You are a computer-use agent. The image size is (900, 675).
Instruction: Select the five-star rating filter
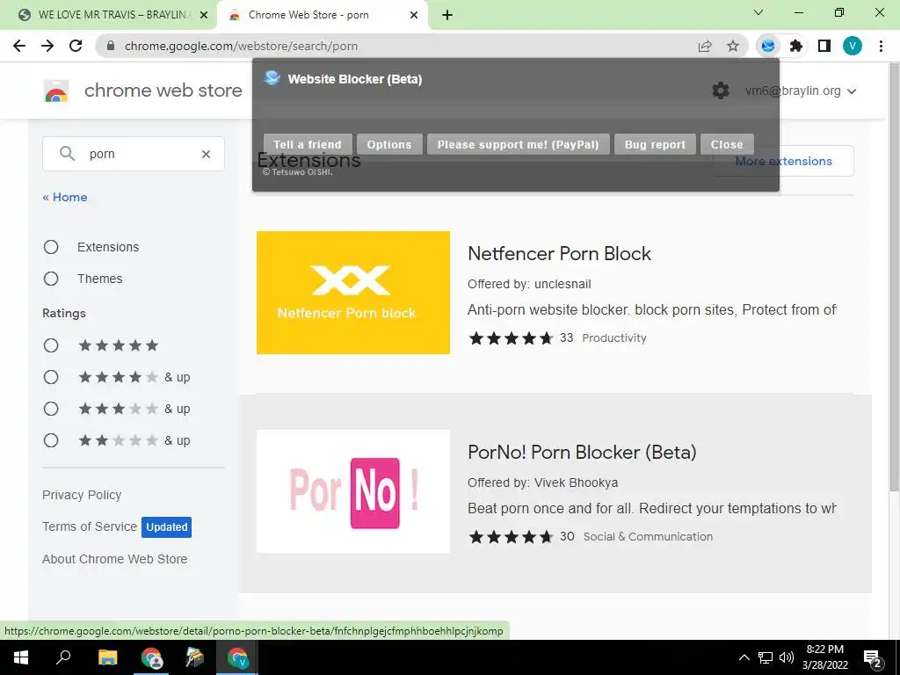pos(51,345)
